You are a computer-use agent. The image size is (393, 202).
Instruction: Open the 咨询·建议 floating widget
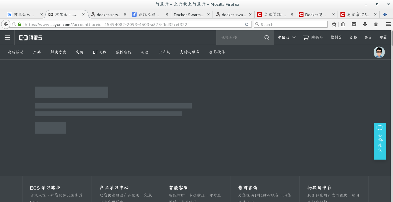point(380,141)
